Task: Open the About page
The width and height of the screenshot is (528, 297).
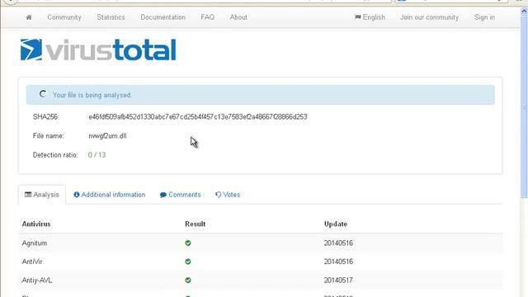Action: pos(238,17)
